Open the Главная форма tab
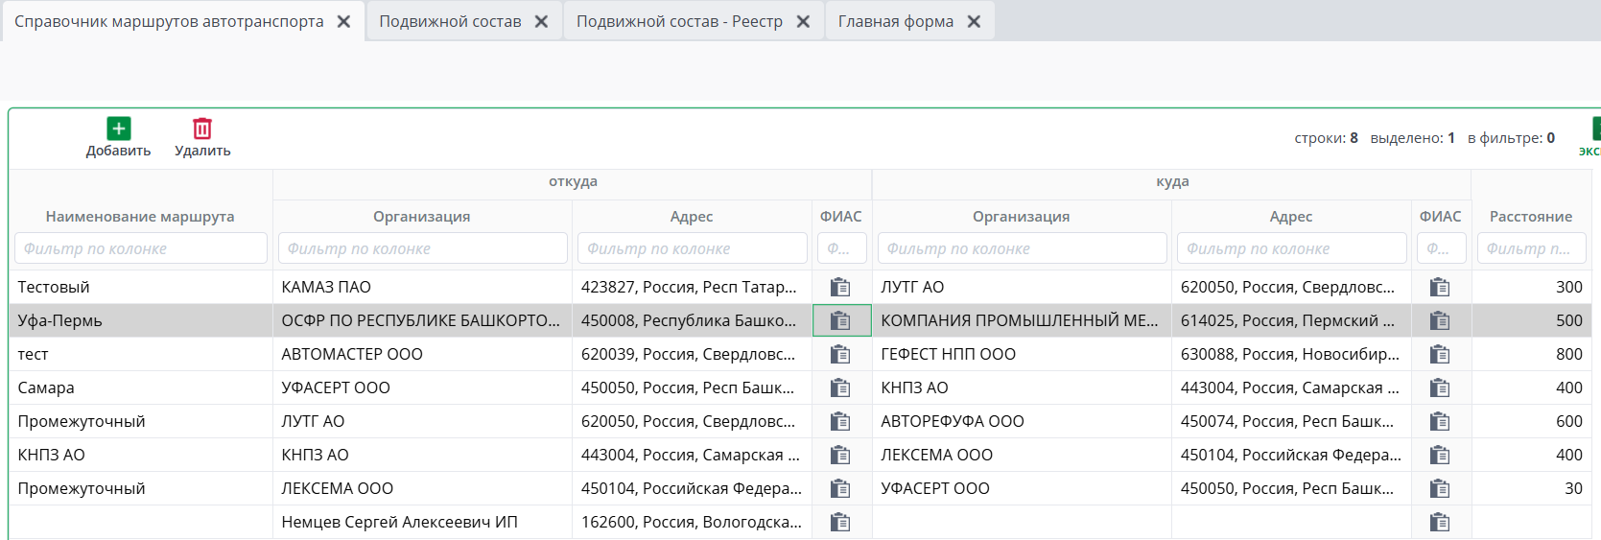 click(895, 21)
